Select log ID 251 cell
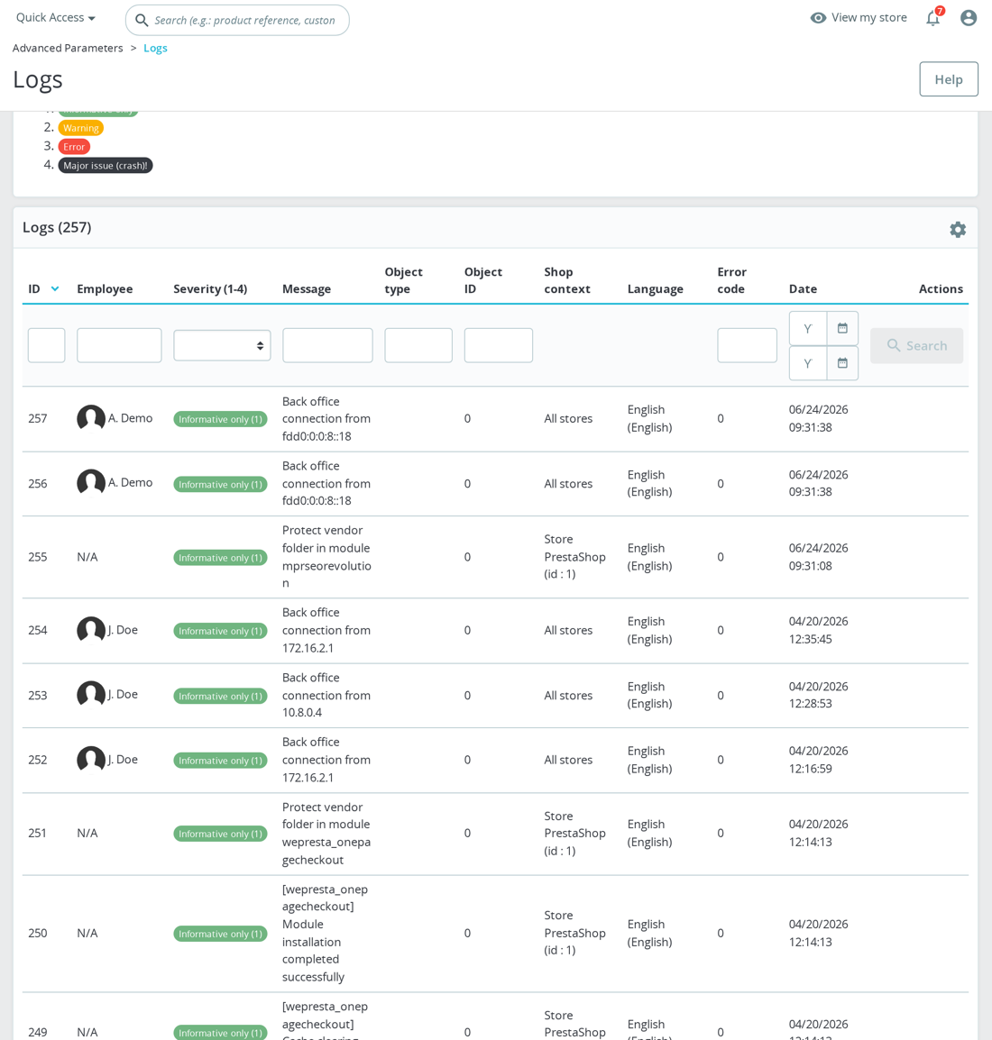The image size is (992, 1040). pyautogui.click(x=38, y=833)
